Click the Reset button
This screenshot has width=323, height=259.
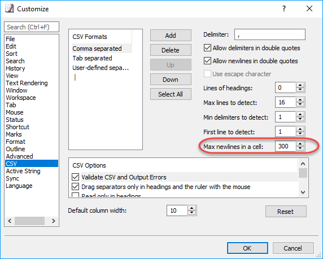286,212
